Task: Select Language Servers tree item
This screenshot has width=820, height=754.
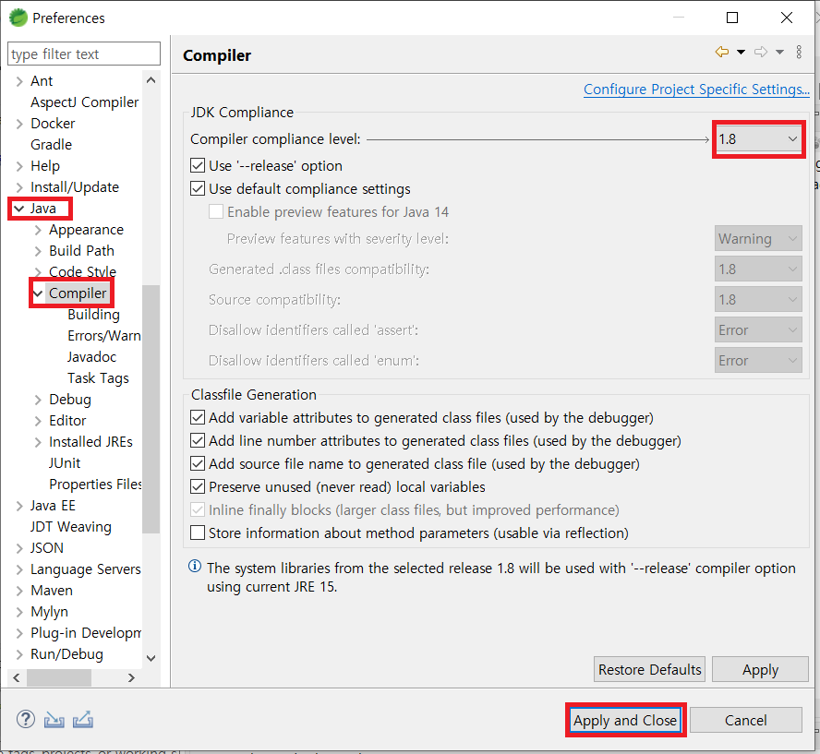Action: click(85, 569)
